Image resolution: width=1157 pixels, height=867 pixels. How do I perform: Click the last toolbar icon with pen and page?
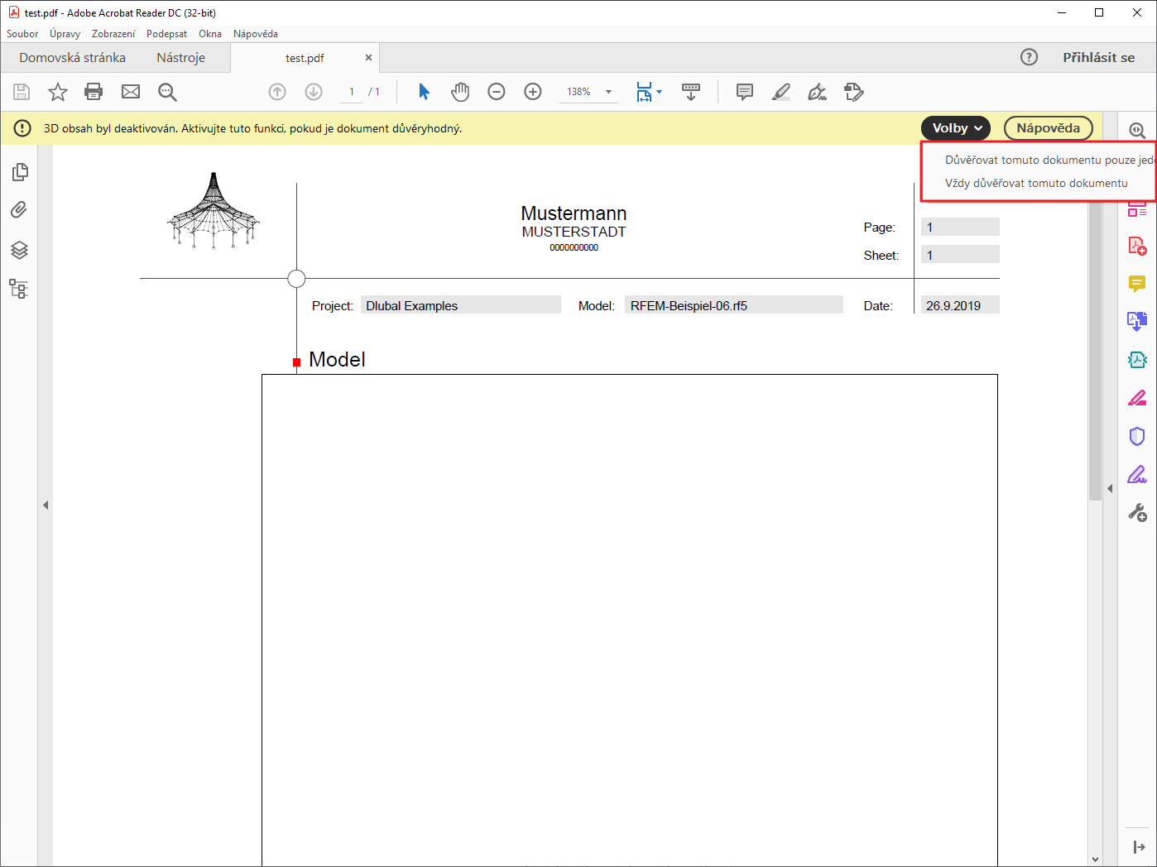click(854, 92)
